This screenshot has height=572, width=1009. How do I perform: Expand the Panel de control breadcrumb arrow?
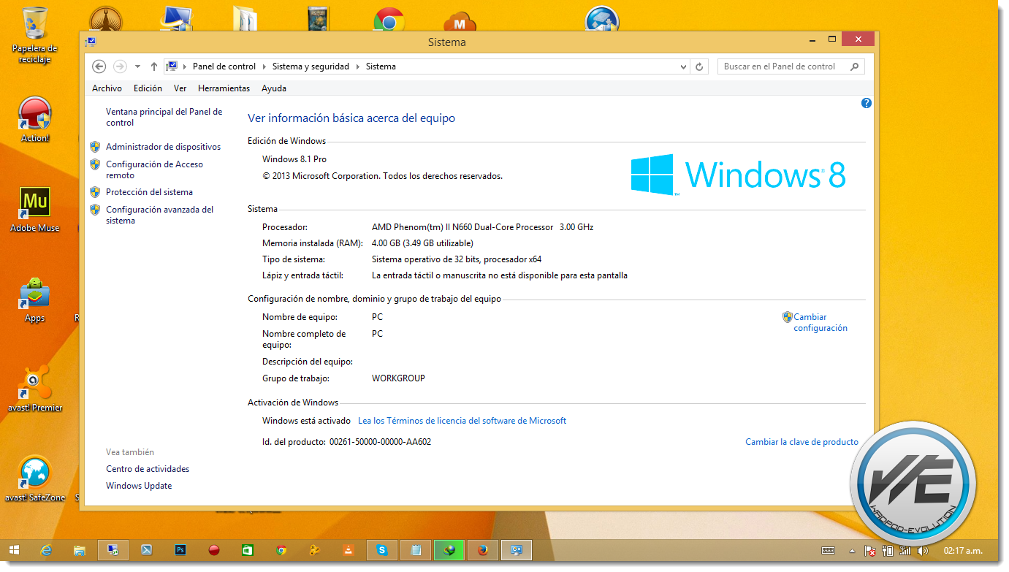264,66
